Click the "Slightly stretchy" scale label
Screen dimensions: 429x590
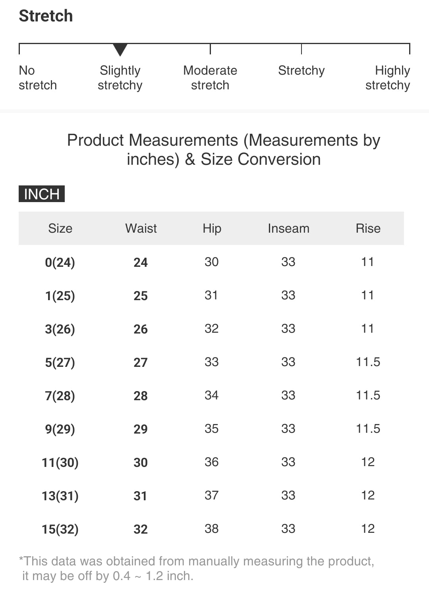tap(120, 78)
